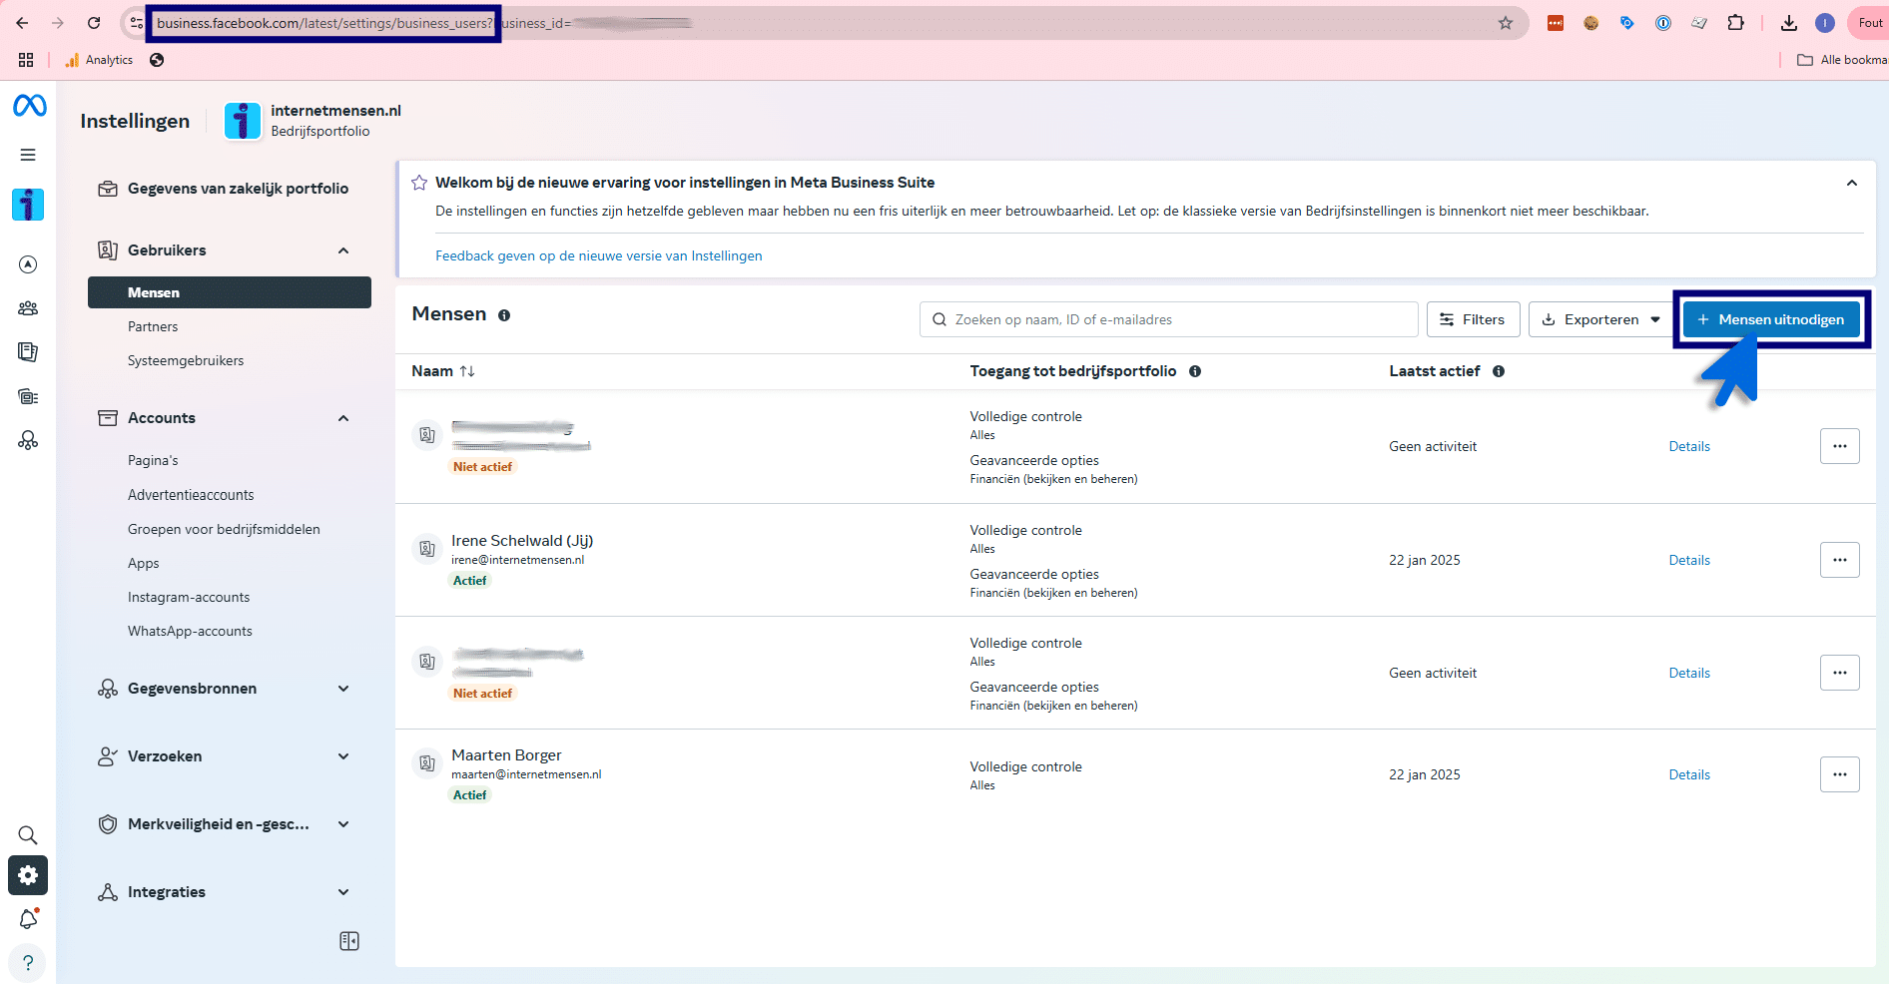
Task: Open the help question mark icon
Action: tap(28, 963)
